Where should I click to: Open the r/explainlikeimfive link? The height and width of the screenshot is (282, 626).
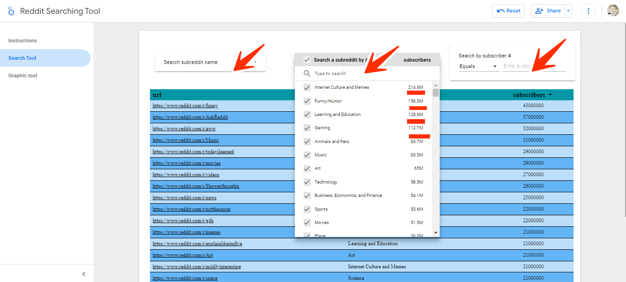pos(198,244)
